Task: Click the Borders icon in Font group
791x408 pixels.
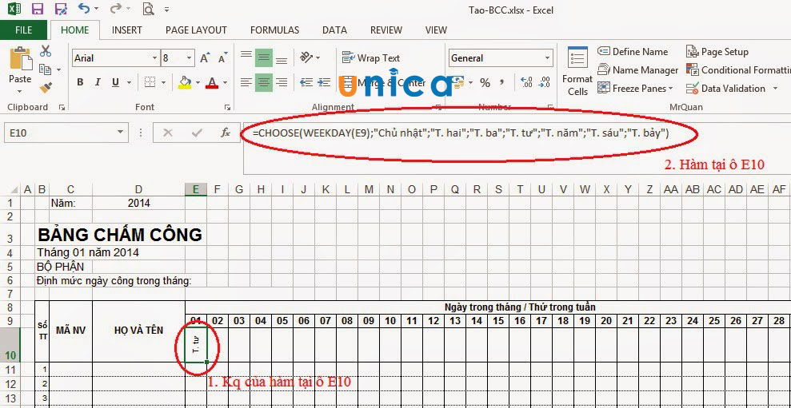Action: tap(150, 82)
